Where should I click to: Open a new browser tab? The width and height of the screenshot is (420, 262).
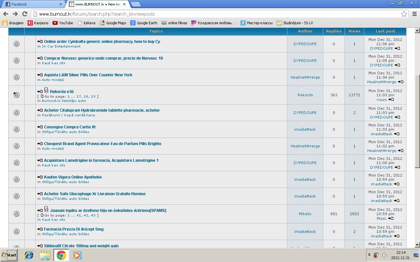coord(136,4)
